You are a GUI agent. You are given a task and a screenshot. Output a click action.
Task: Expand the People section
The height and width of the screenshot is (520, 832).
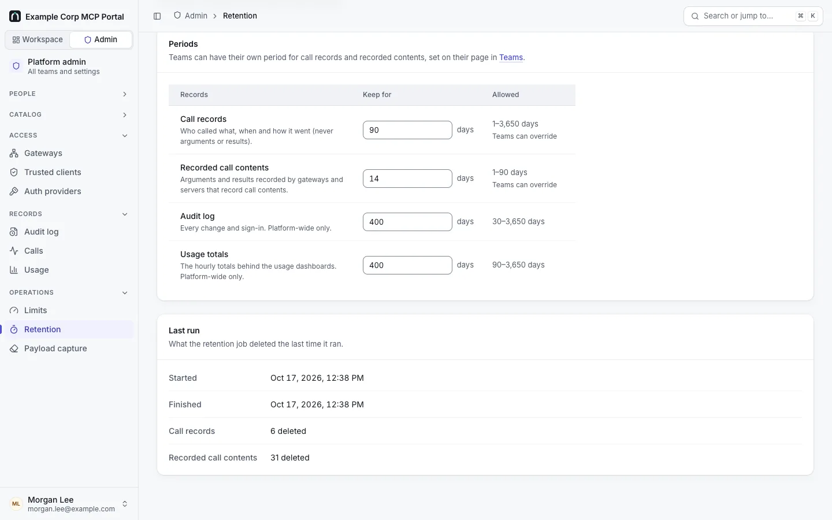coord(69,94)
